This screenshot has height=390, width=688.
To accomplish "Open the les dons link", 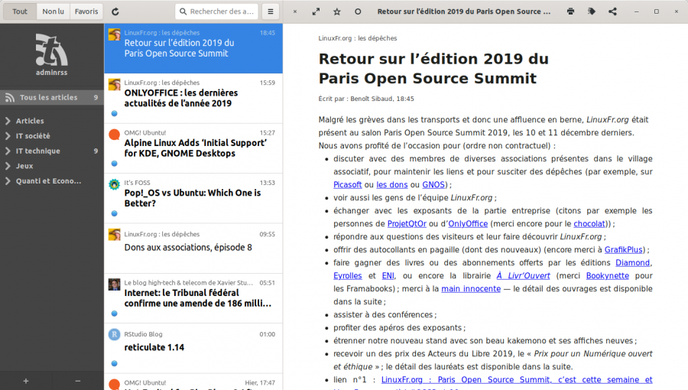I will 392,185.
